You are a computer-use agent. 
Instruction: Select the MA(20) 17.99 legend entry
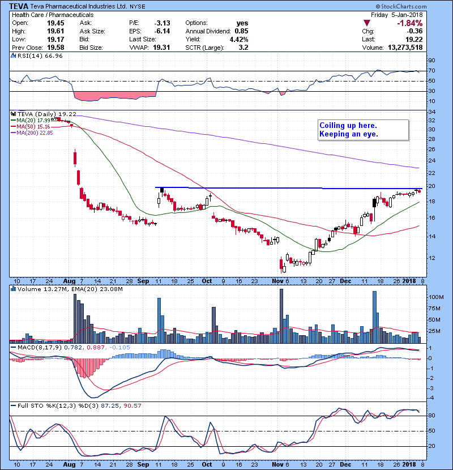point(31,121)
